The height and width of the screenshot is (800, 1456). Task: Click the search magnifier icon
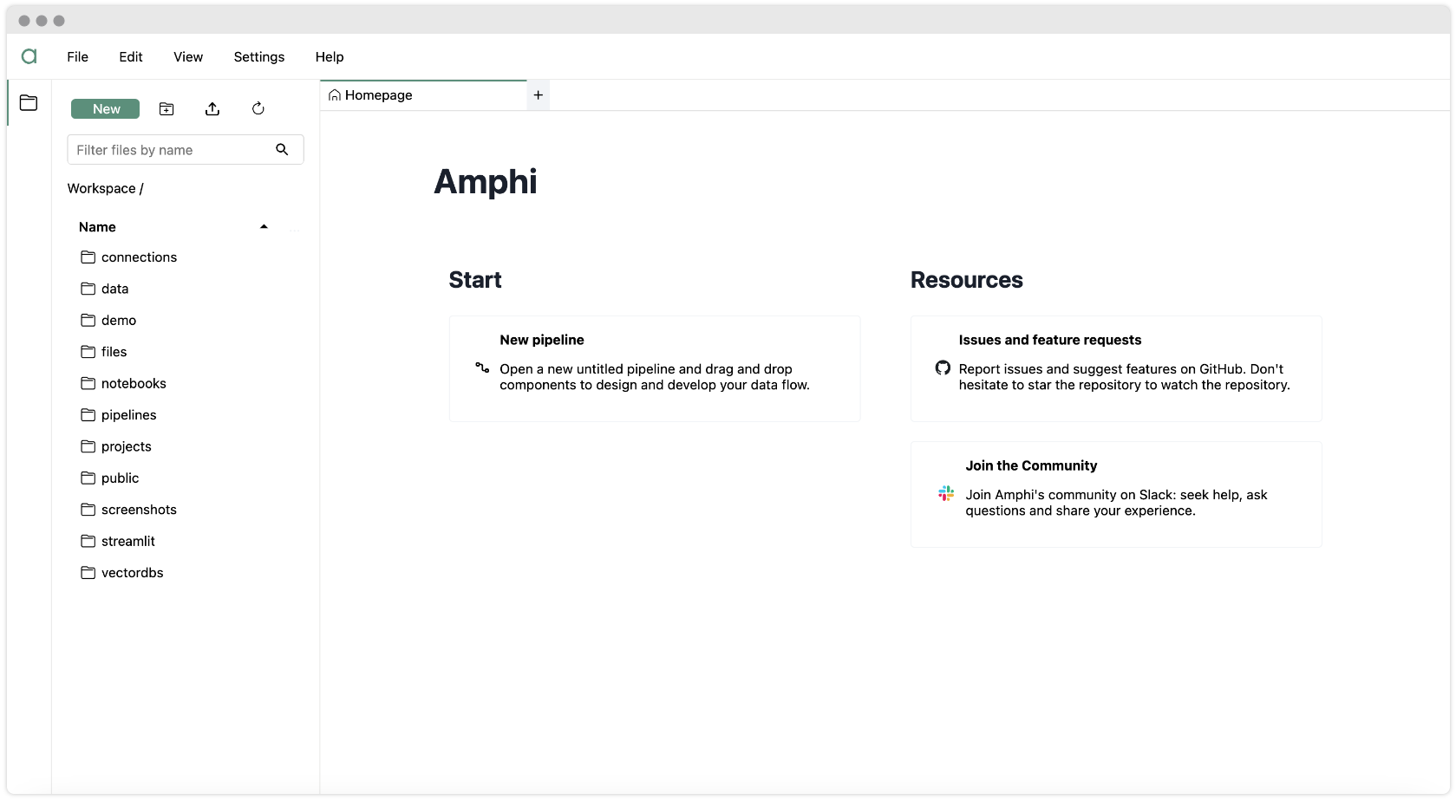click(282, 149)
